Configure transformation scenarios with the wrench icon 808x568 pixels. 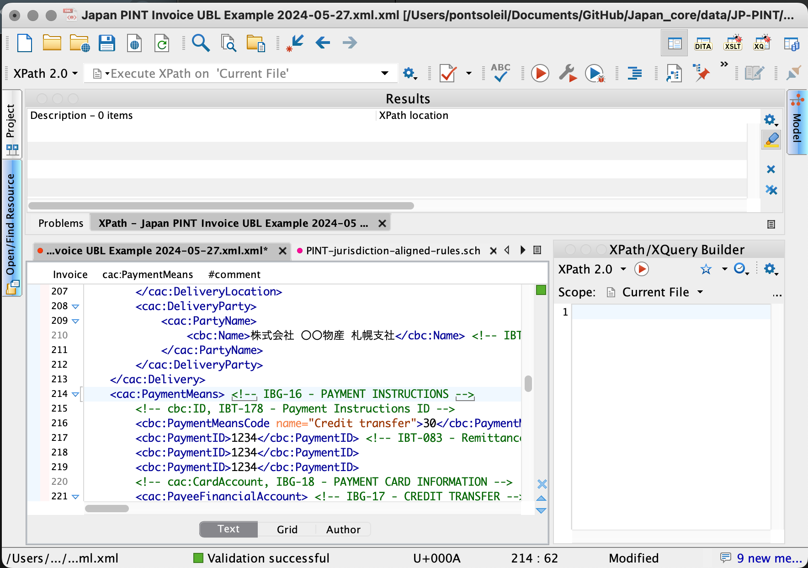(x=567, y=73)
